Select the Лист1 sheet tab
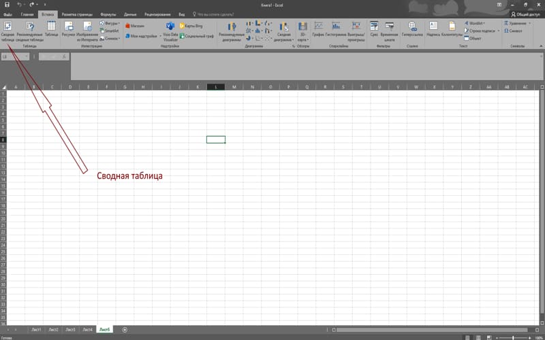This screenshot has width=545, height=340. (x=37, y=330)
